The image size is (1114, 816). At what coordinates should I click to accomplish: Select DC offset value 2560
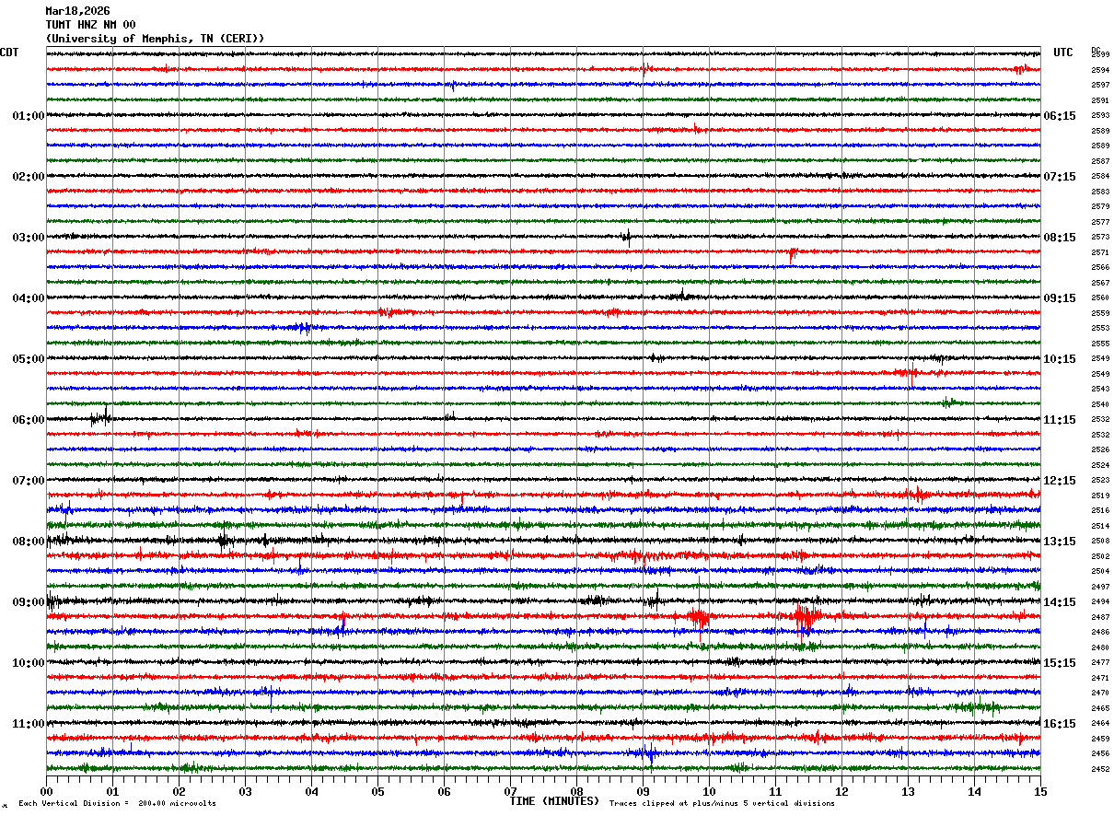[1100, 297]
